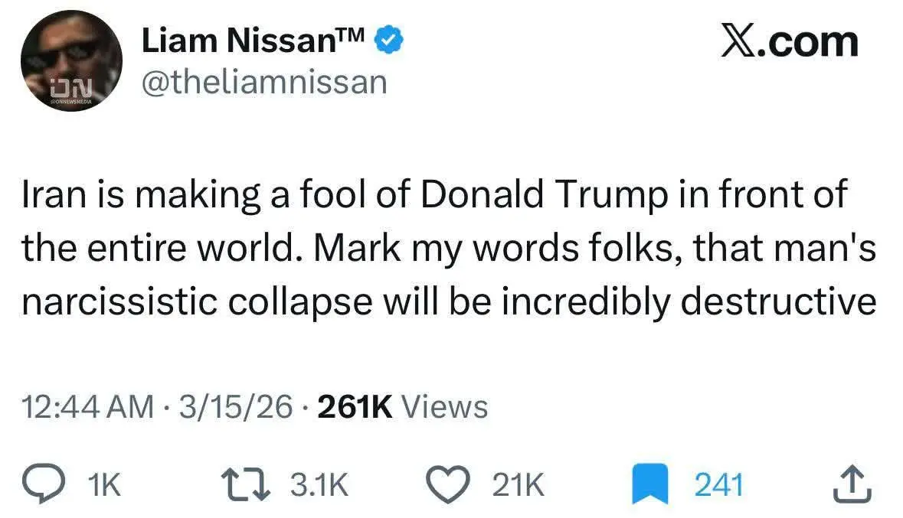This screenshot has height=518, width=903.
Task: Toggle the blue bookmark icon
Action: [649, 485]
